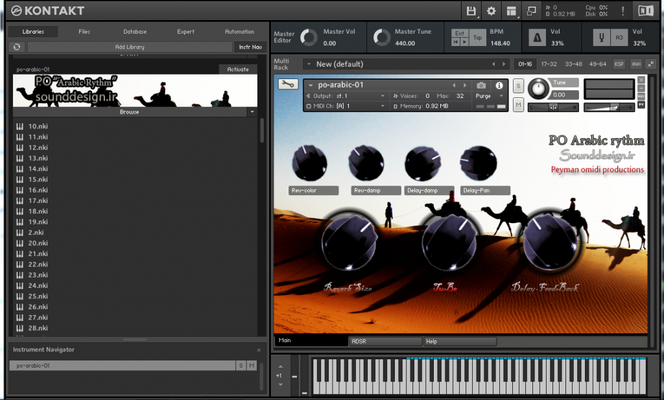
Task: Click the Delay-damp knob
Action: (x=423, y=163)
